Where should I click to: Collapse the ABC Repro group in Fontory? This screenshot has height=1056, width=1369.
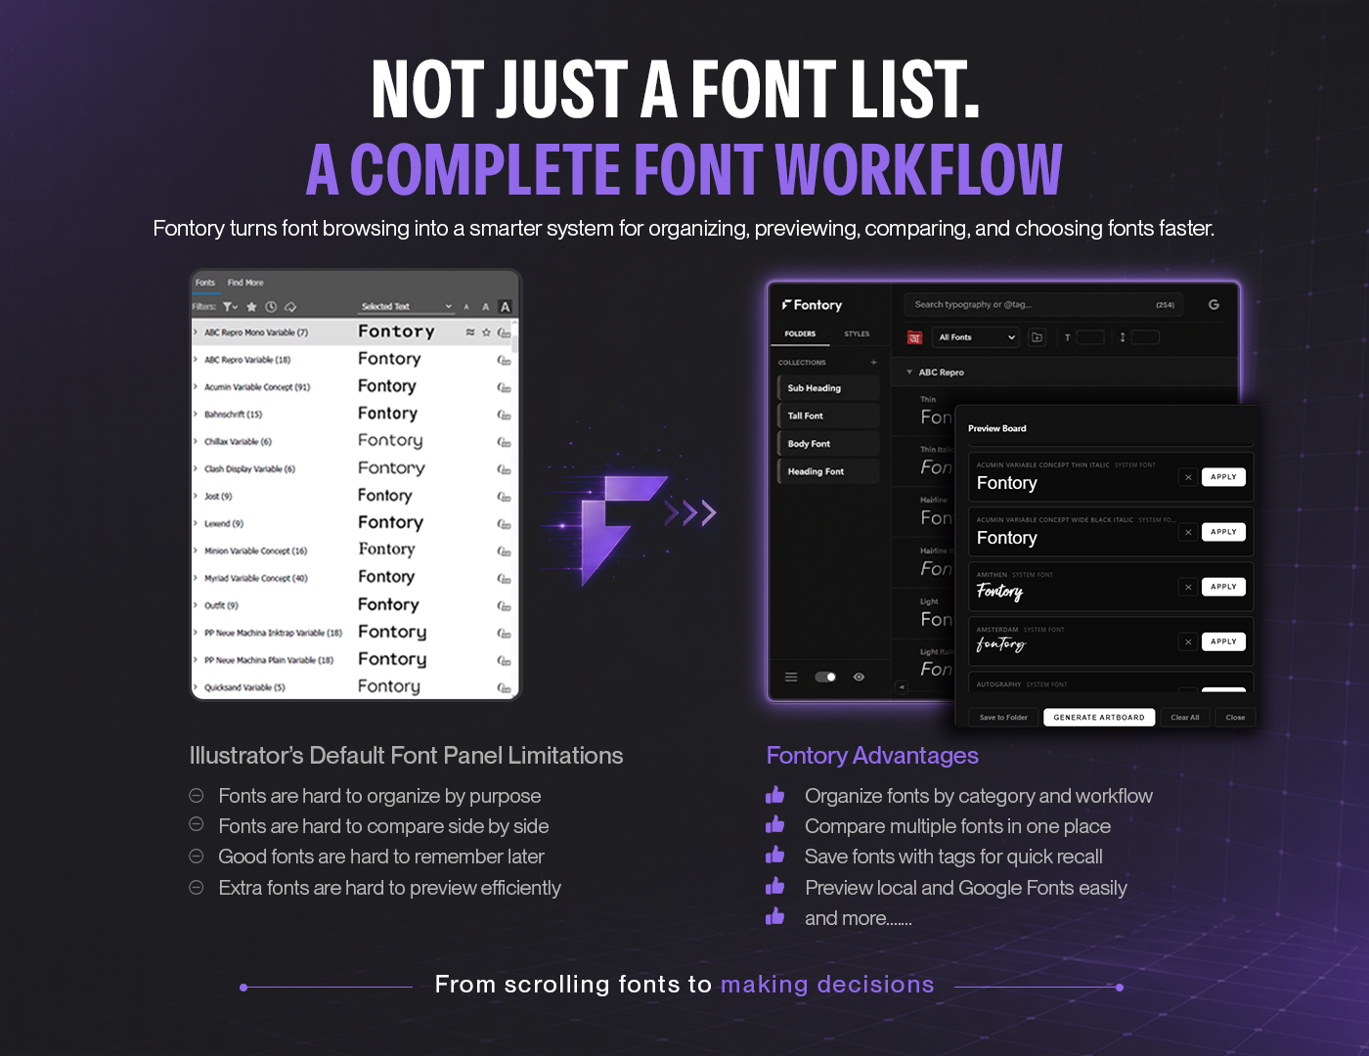click(909, 373)
